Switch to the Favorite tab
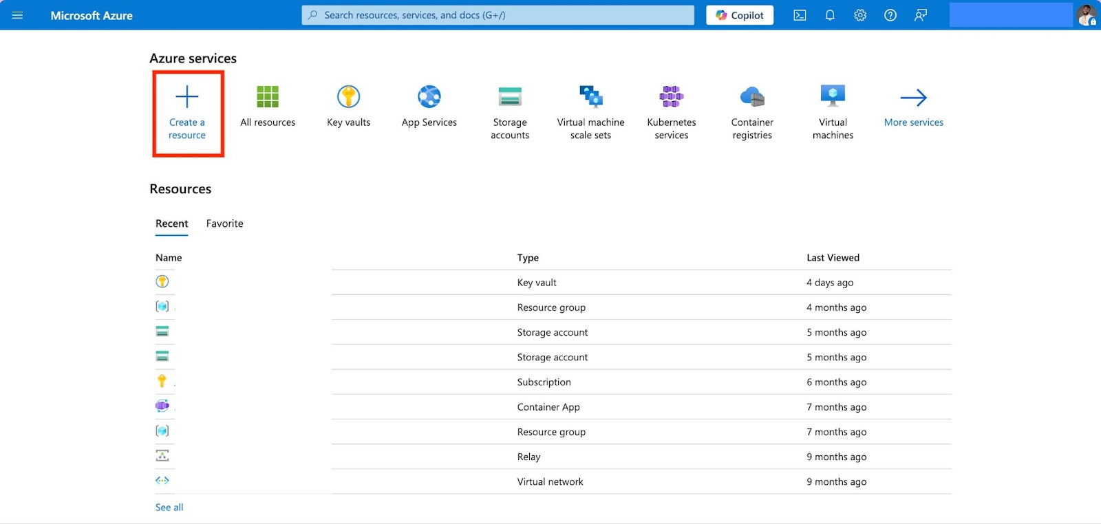Viewport: 1101px width, 524px height. point(224,223)
